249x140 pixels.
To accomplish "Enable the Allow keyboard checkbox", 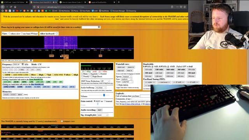I will 57,34.
